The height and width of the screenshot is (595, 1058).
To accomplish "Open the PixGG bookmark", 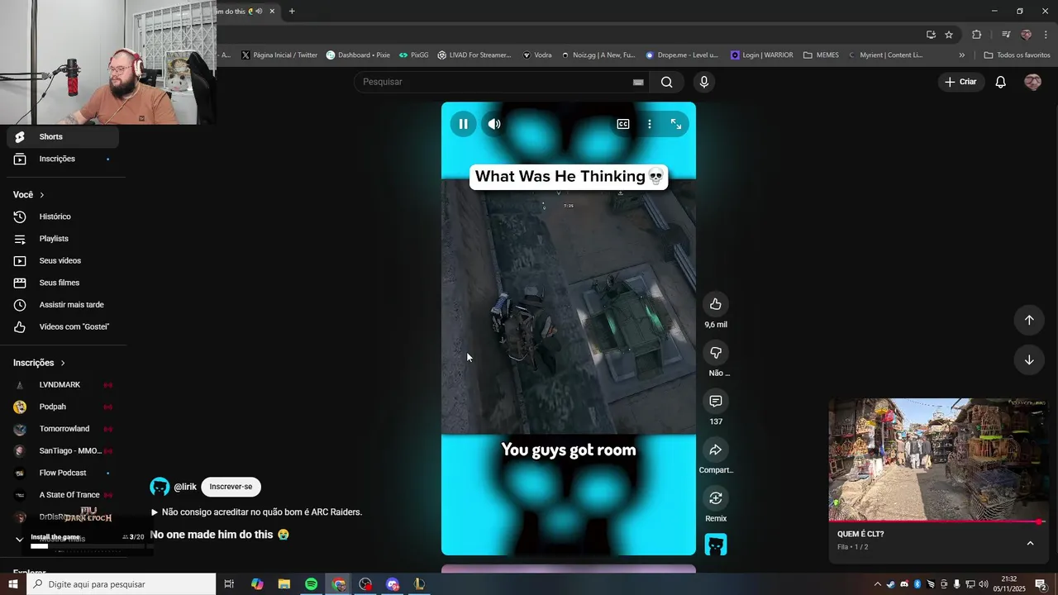I will pos(414,55).
